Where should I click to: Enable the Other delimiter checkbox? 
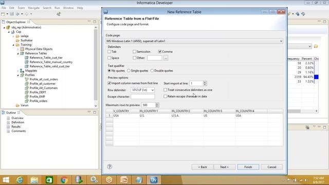tap(134, 58)
